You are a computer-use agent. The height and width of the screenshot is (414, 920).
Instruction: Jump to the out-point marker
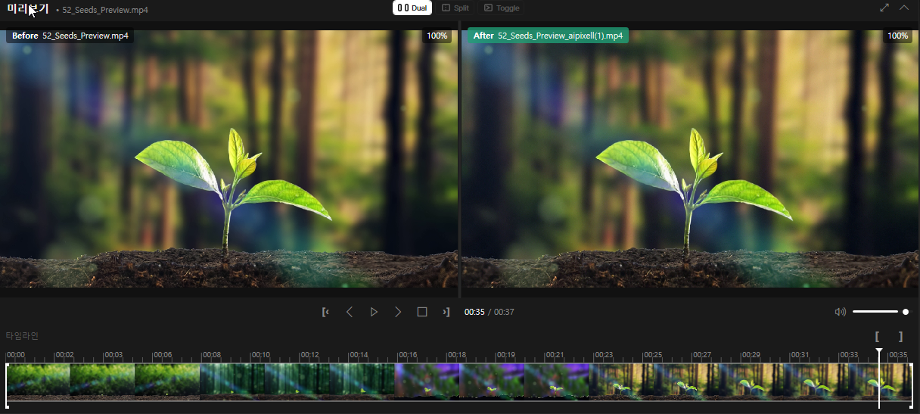446,312
